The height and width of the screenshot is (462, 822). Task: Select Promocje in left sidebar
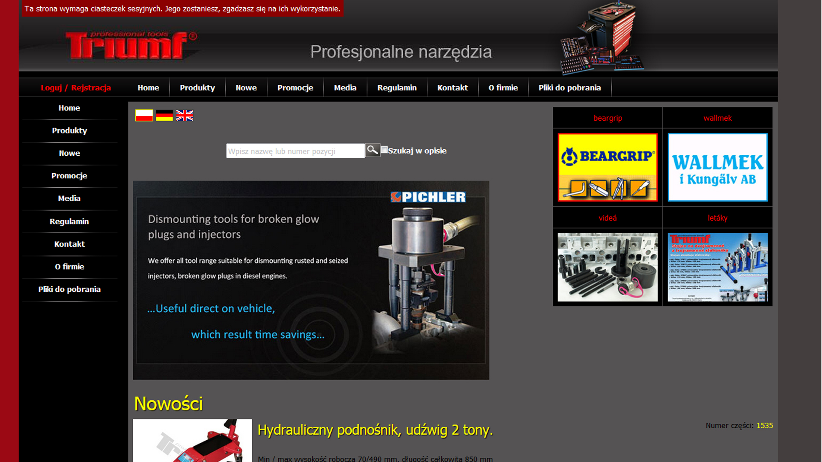coord(69,176)
